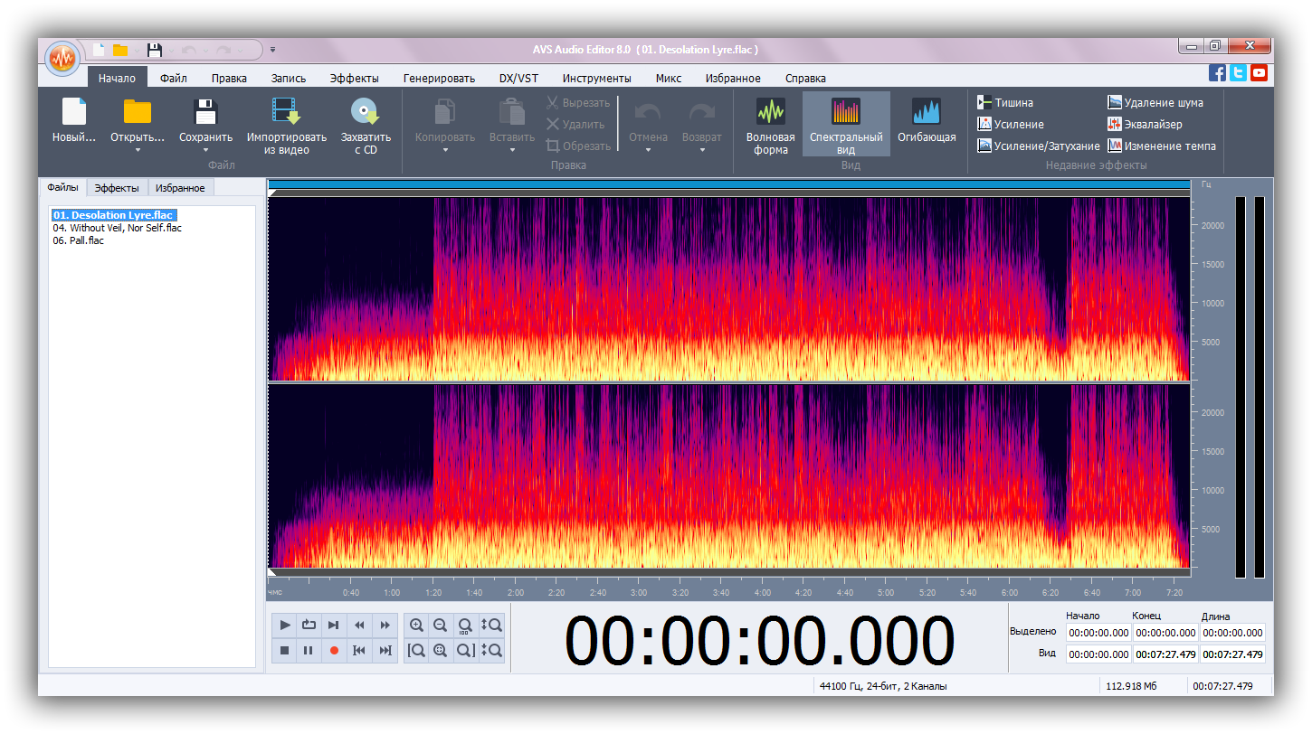This screenshot has height=734, width=1312.
Task: Click the rewind button
Action: coord(360,625)
